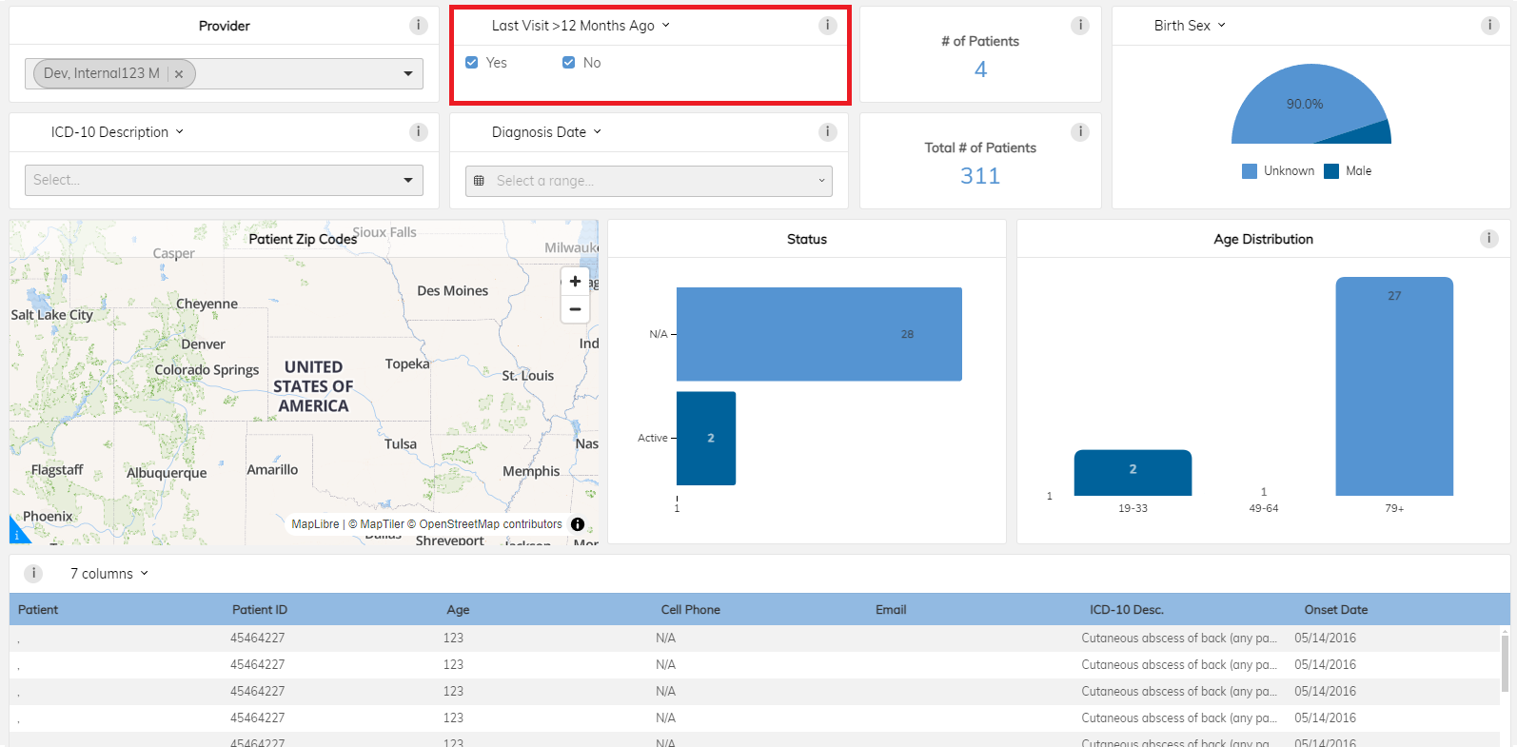Open the Select a range date picker
This screenshot has width=1517, height=747.
649,181
